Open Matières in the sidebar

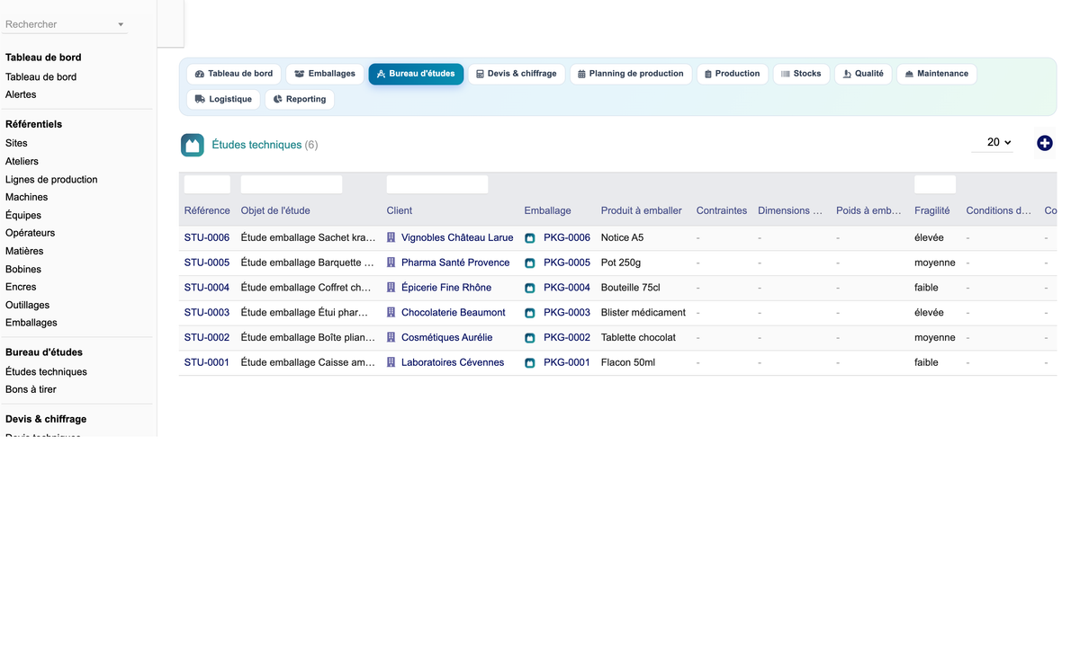(x=24, y=251)
